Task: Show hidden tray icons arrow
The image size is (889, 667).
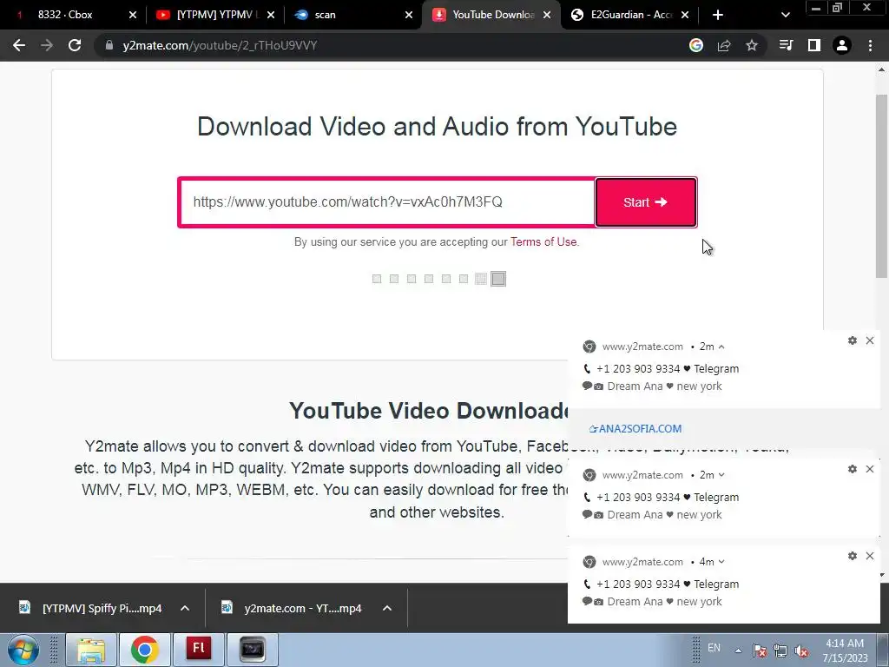Action: (x=738, y=650)
